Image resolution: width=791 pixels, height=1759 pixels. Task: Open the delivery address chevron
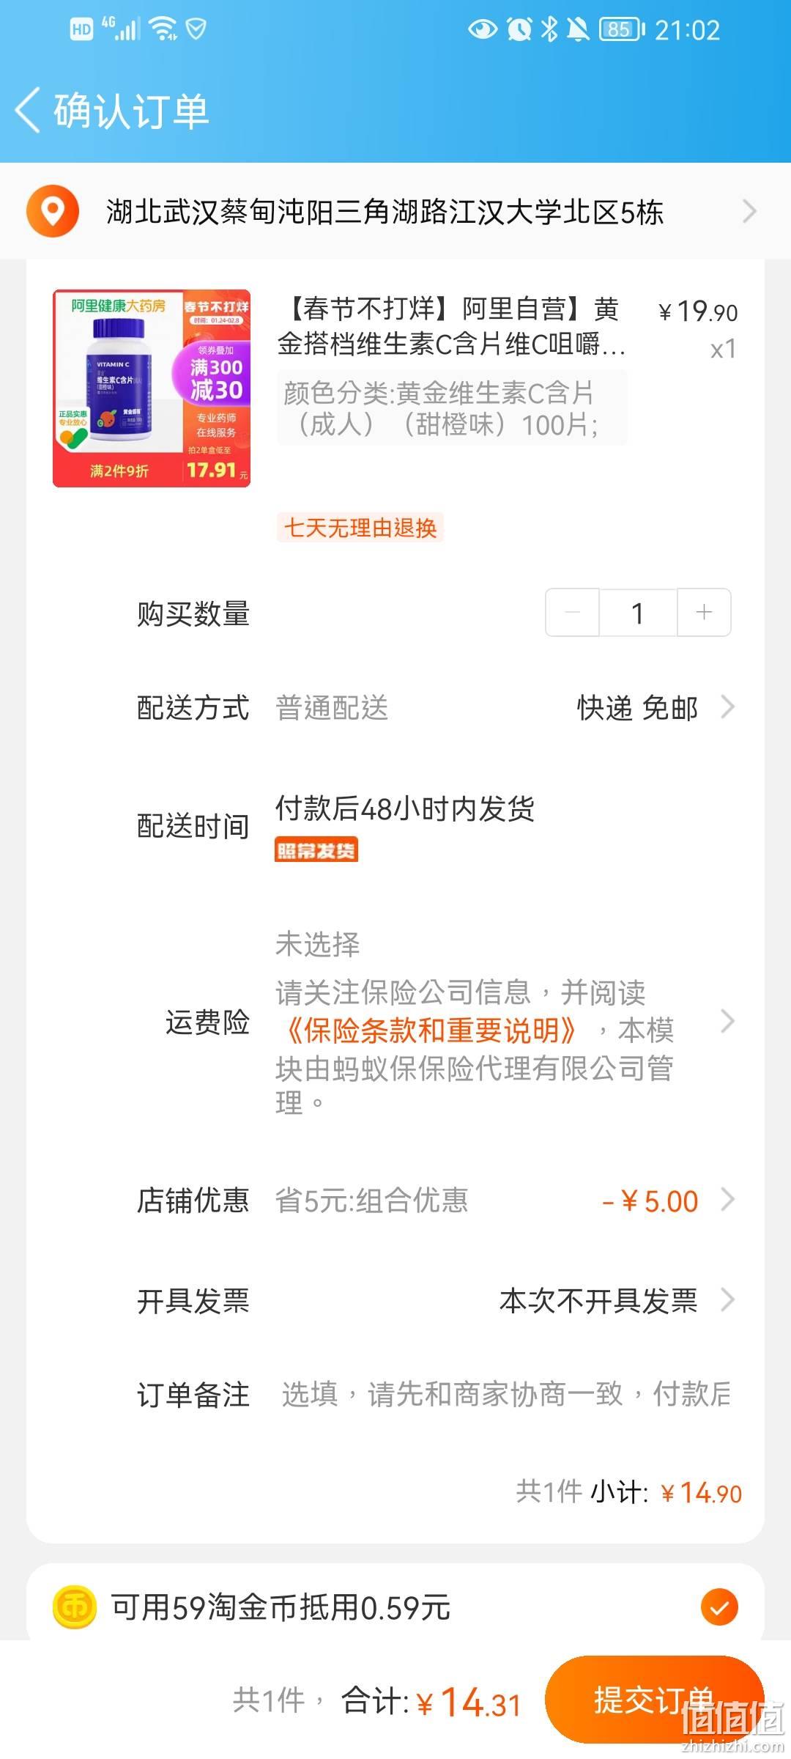[749, 211]
